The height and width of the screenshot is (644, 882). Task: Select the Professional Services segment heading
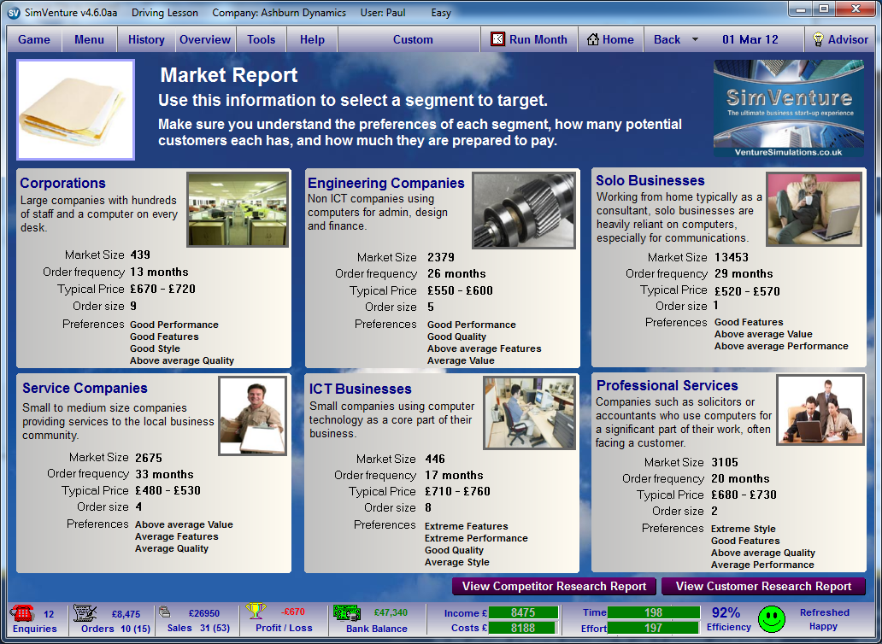coord(667,385)
